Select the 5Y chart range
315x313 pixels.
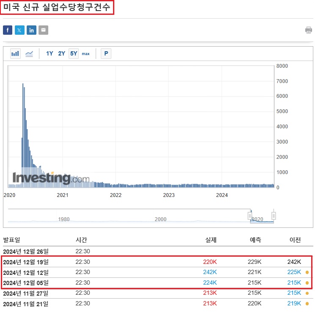point(74,53)
